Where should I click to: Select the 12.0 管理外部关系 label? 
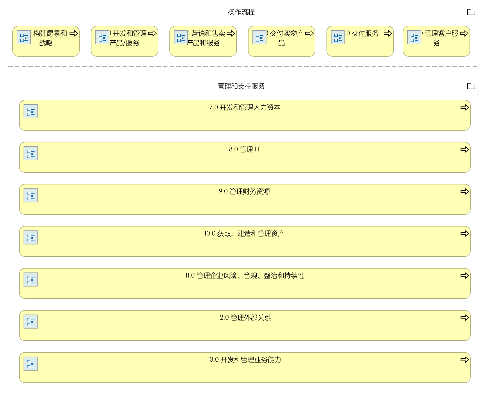tap(245, 318)
